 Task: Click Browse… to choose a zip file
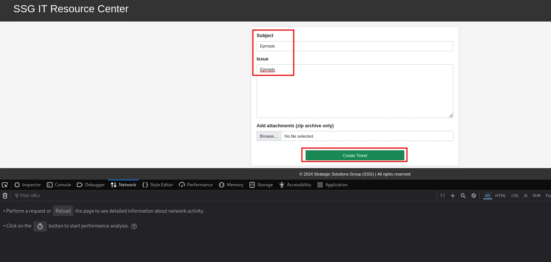pyautogui.click(x=269, y=136)
